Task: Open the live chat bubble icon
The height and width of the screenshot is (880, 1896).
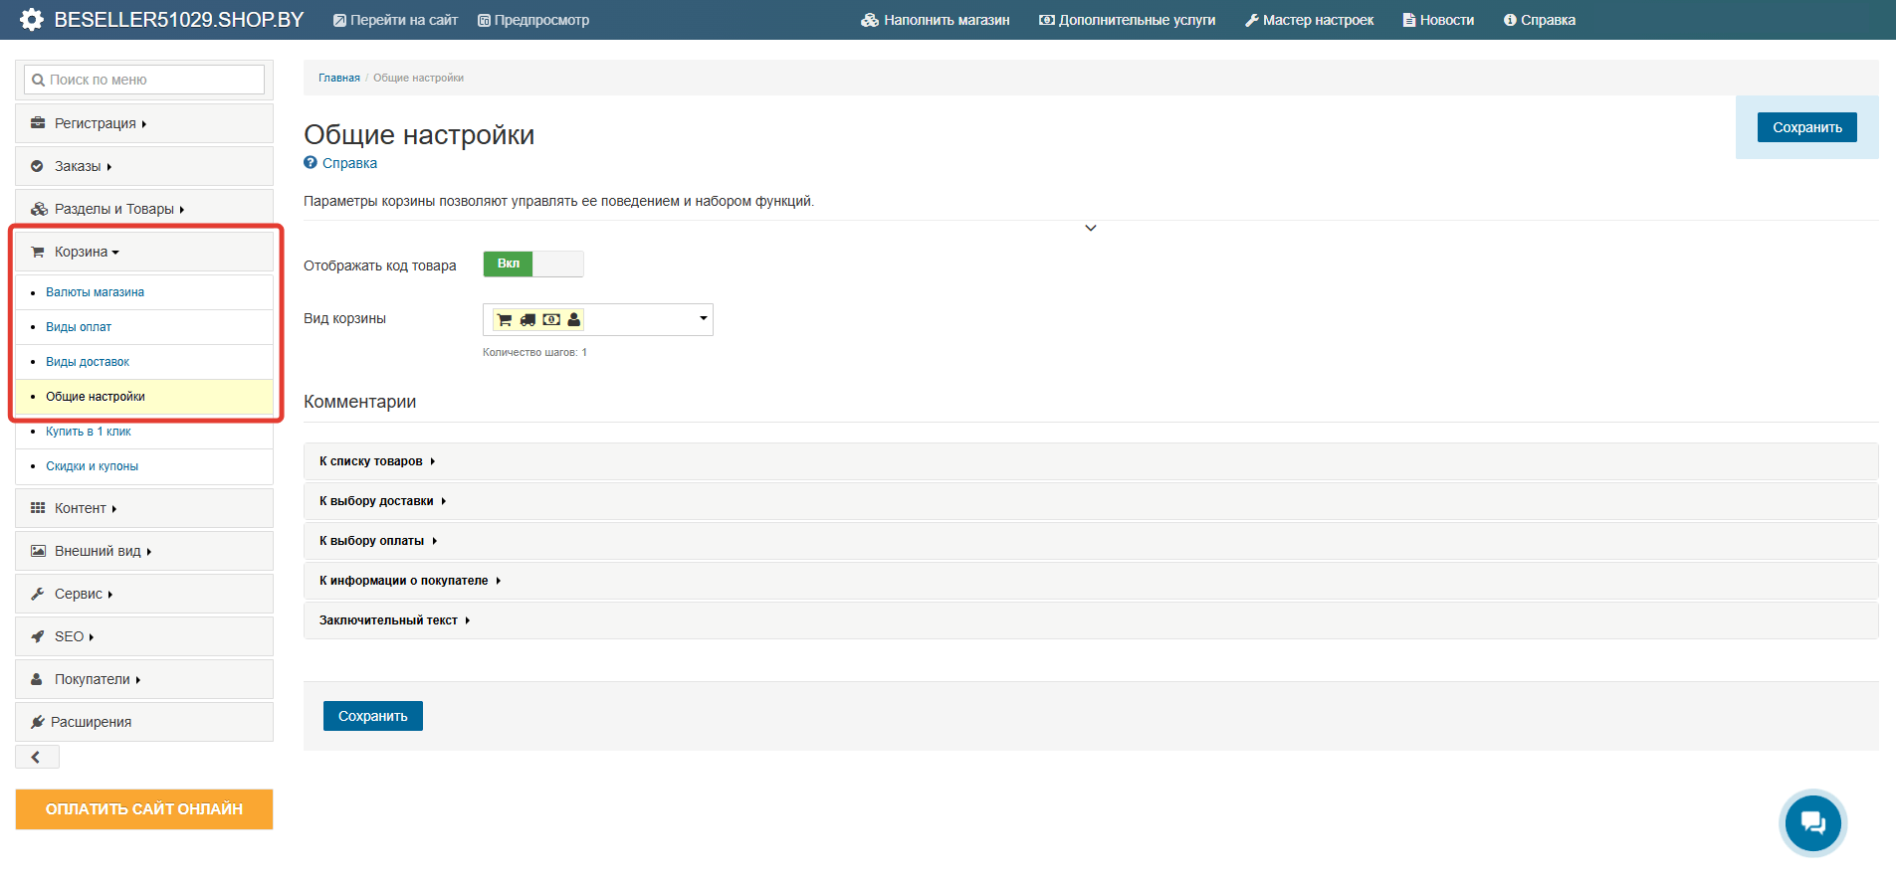Action: [1812, 822]
